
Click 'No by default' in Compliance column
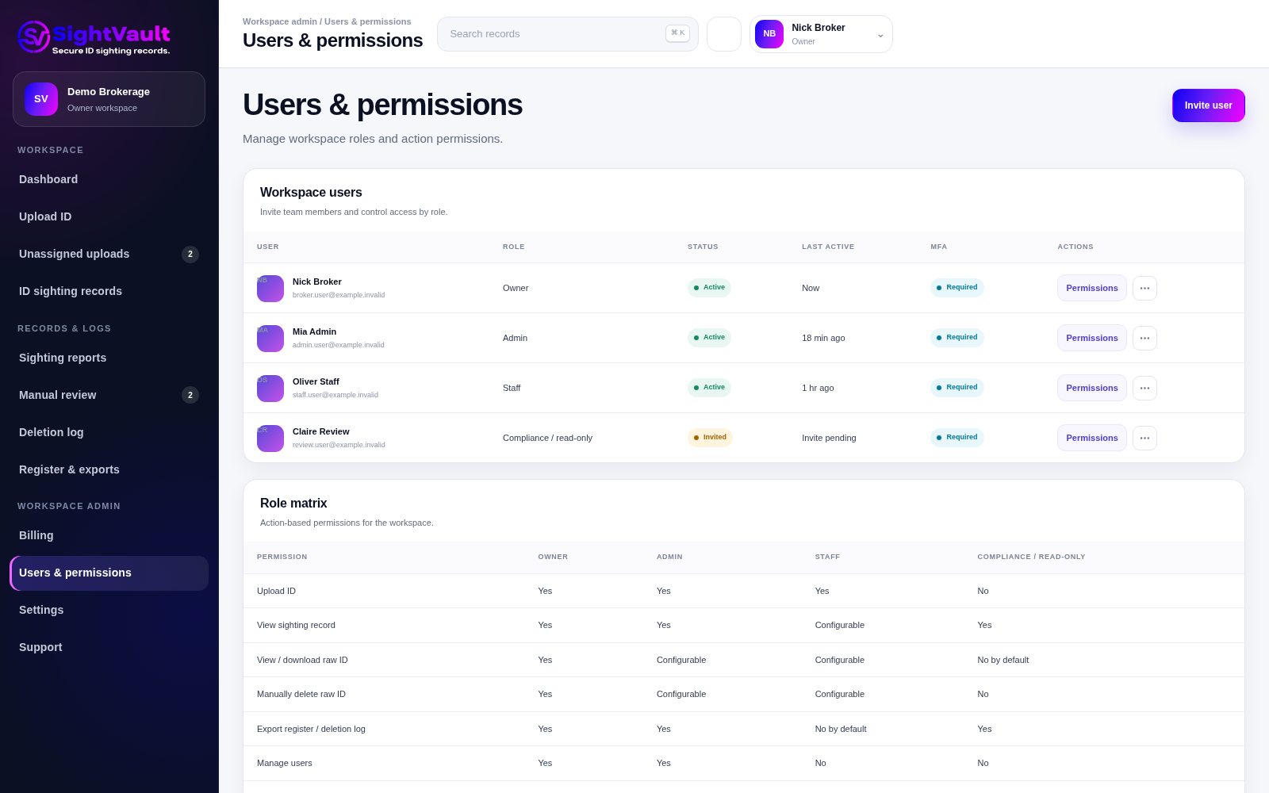[x=1003, y=660]
